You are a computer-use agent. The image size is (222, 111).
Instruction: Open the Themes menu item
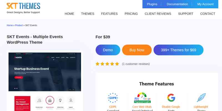tap(88, 14)
